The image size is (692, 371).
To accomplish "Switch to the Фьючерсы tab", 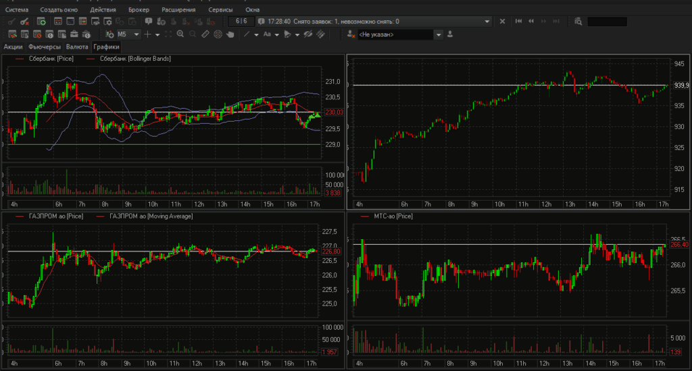I will coord(45,47).
